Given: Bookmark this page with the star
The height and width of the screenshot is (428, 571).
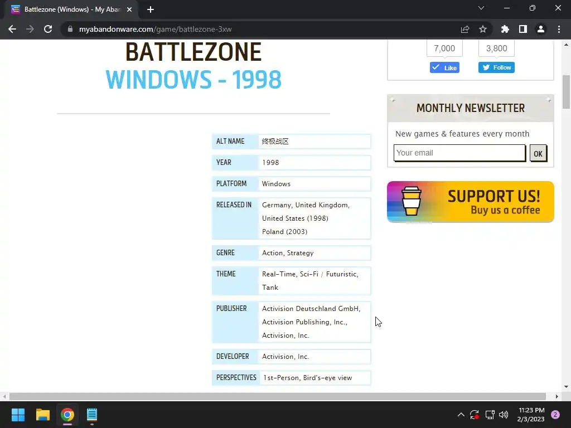Looking at the screenshot, I should (483, 29).
